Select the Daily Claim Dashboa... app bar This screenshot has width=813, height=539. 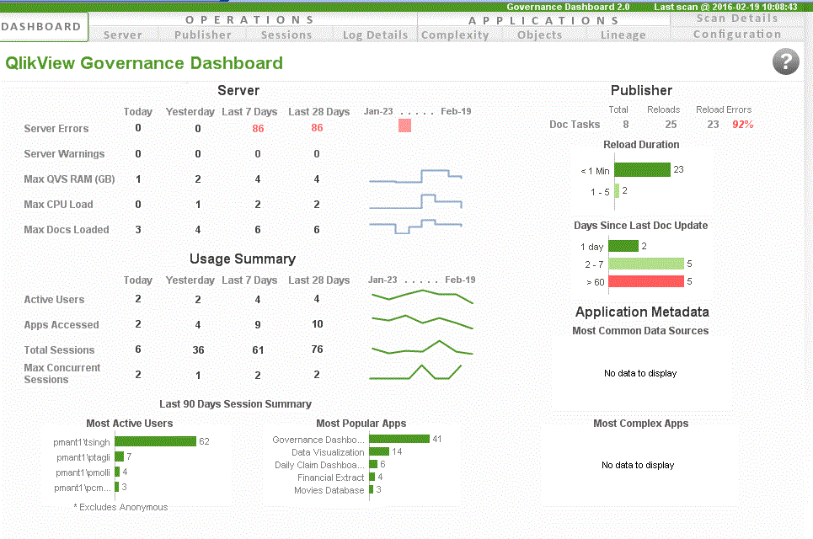373,464
